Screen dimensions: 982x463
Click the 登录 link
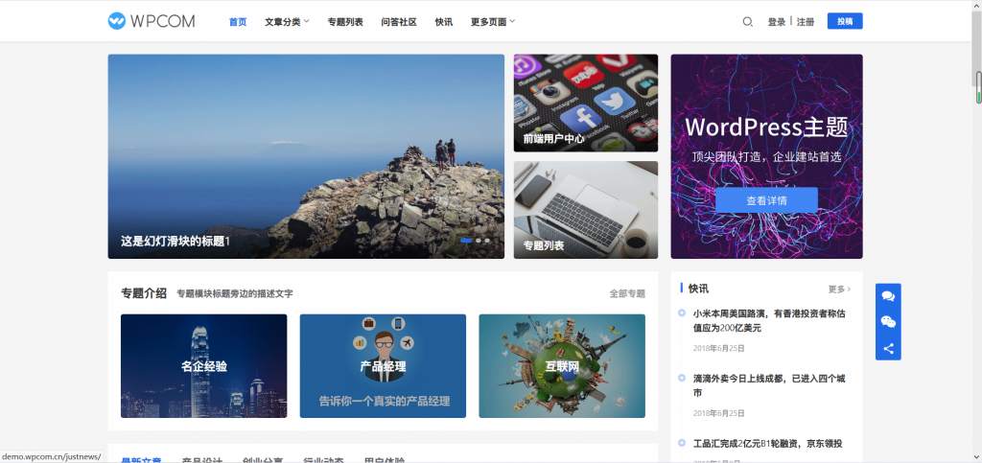[777, 22]
